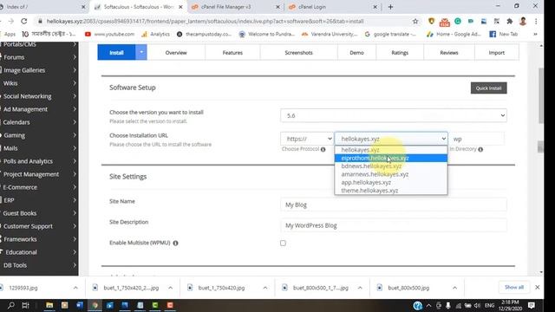
Task: Open the Gaming category
Action: click(x=39, y=135)
